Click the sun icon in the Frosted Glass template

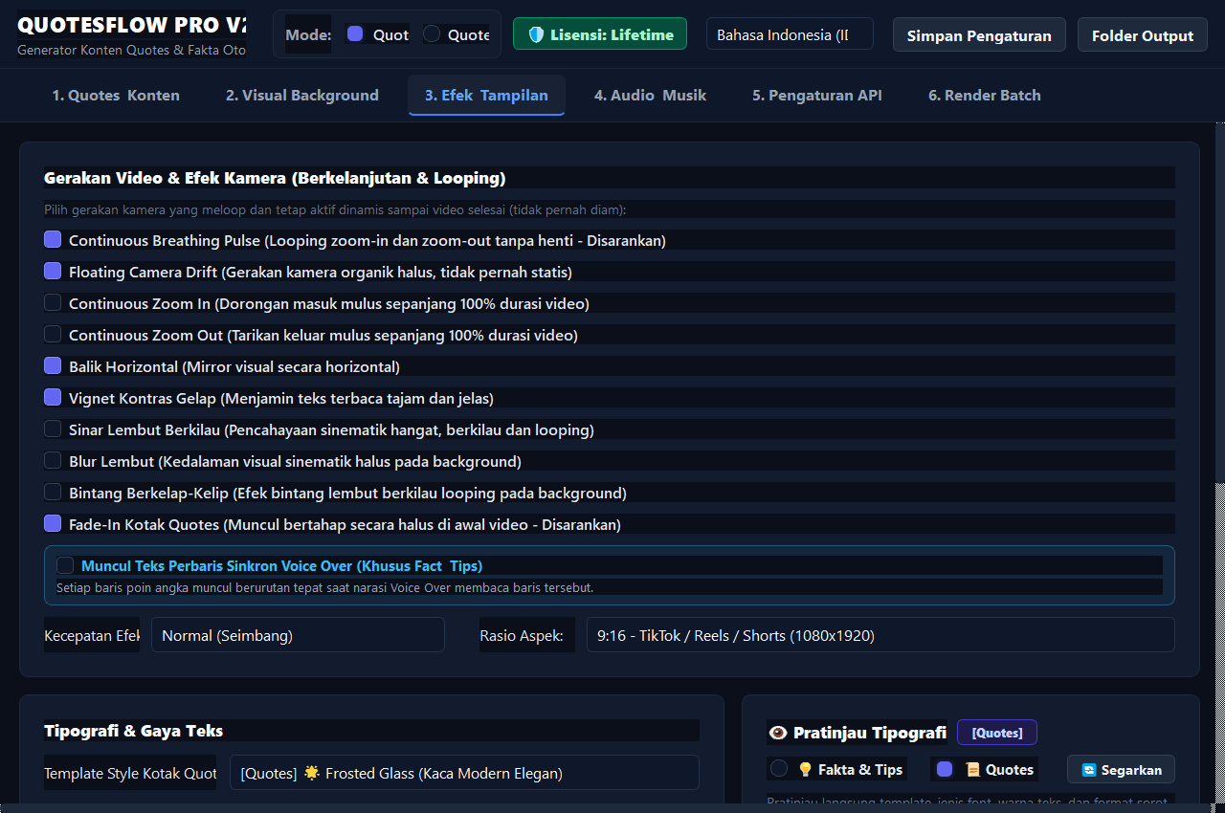tap(312, 773)
